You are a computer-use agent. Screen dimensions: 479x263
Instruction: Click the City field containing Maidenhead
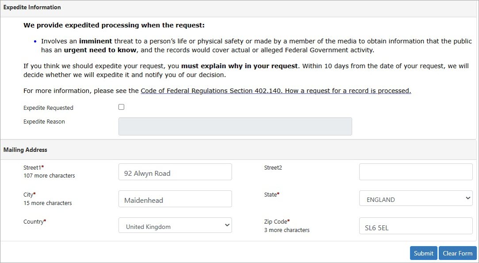coord(175,198)
